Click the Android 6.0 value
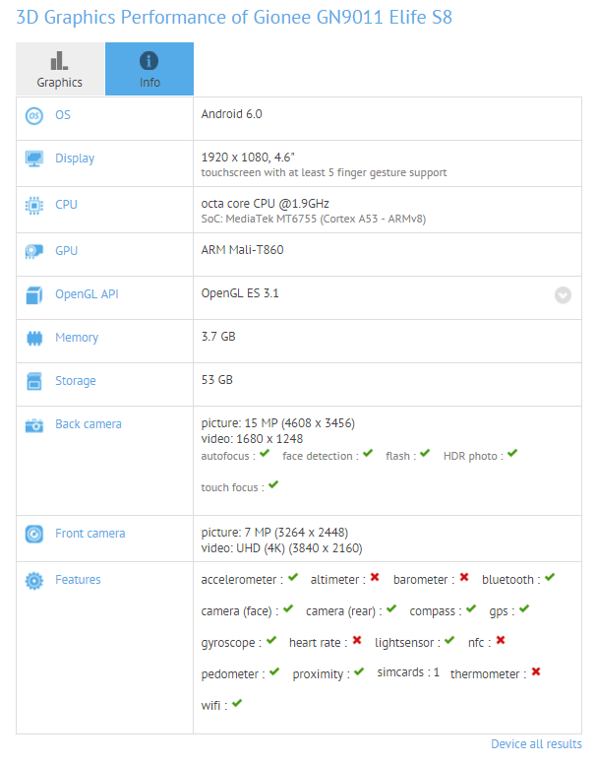 click(x=231, y=114)
